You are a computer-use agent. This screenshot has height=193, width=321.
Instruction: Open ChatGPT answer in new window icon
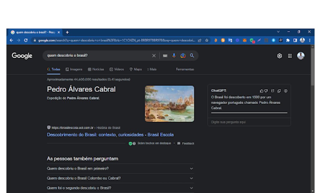tap(273, 91)
